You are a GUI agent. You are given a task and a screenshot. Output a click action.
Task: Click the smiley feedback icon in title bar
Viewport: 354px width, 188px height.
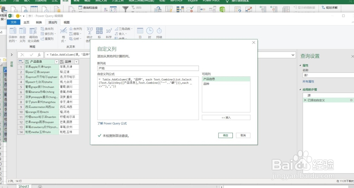[x=18, y=16]
